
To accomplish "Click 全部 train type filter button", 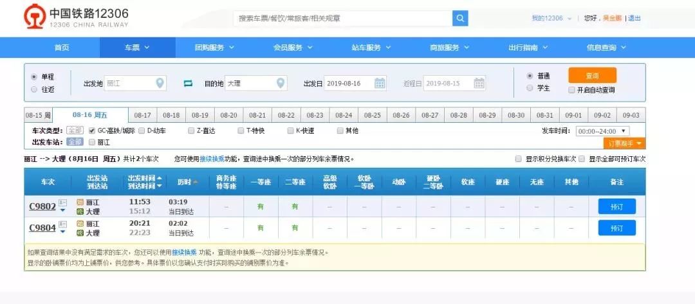I will (75, 130).
